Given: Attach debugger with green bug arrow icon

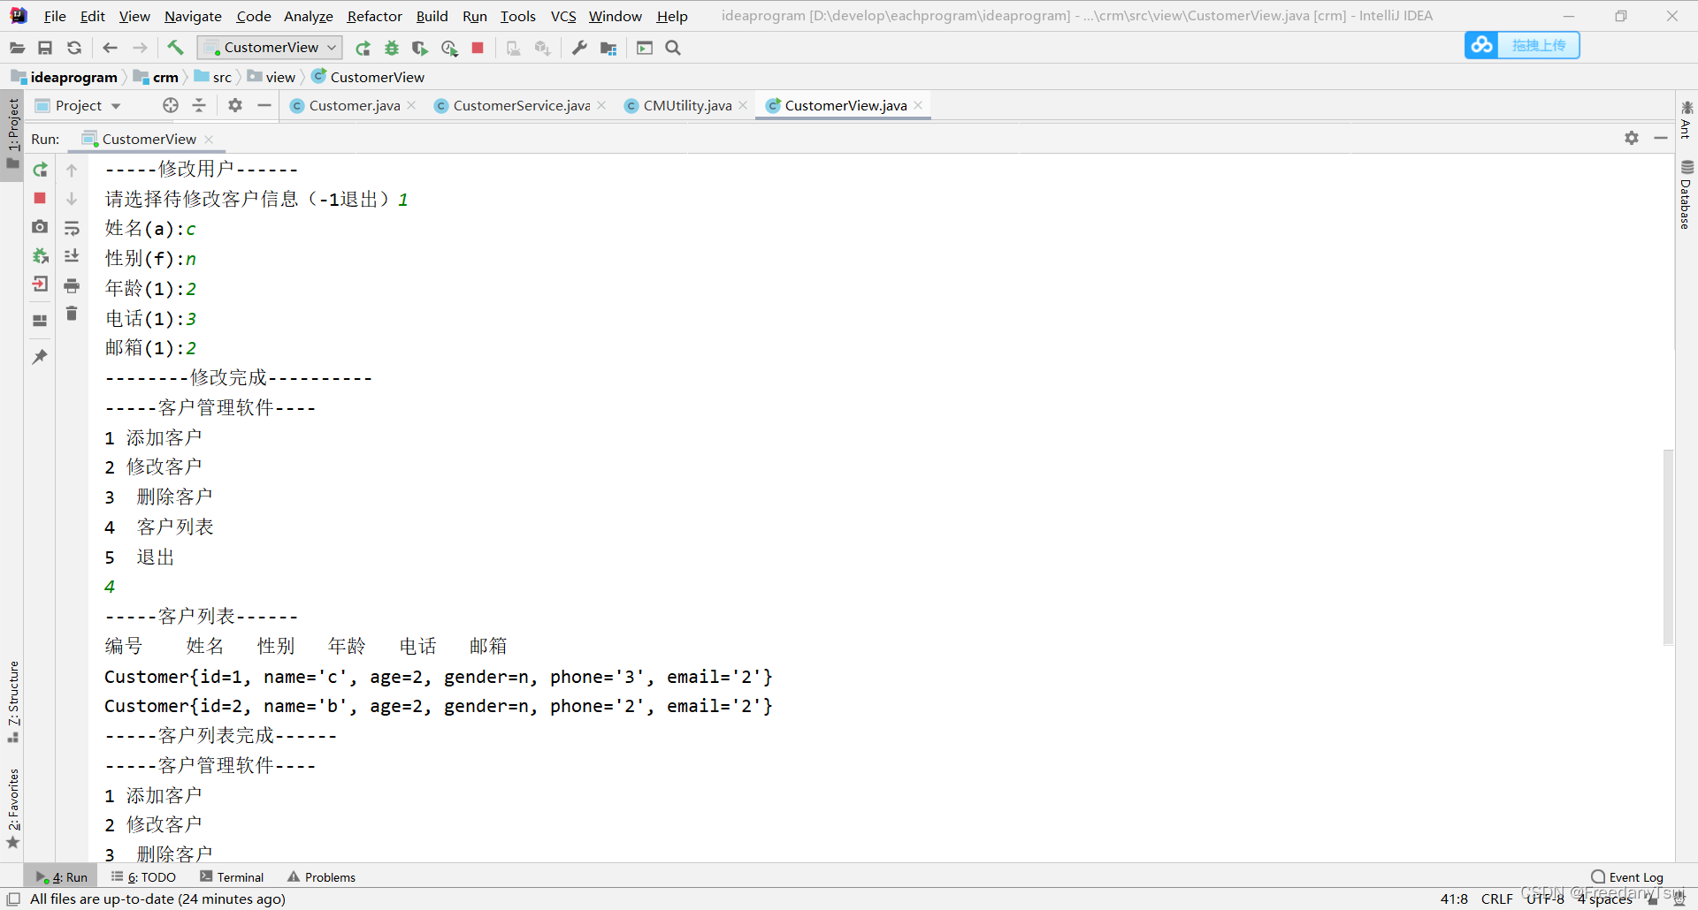Looking at the screenshot, I should [40, 256].
